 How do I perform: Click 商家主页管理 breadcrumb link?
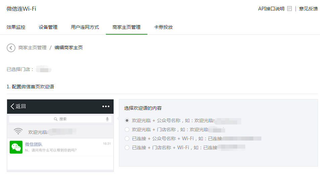33,48
